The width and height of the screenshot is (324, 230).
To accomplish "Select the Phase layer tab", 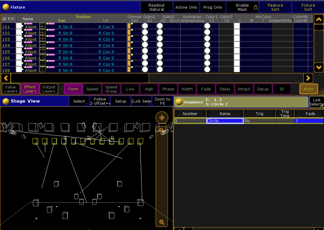I will 168,89.
